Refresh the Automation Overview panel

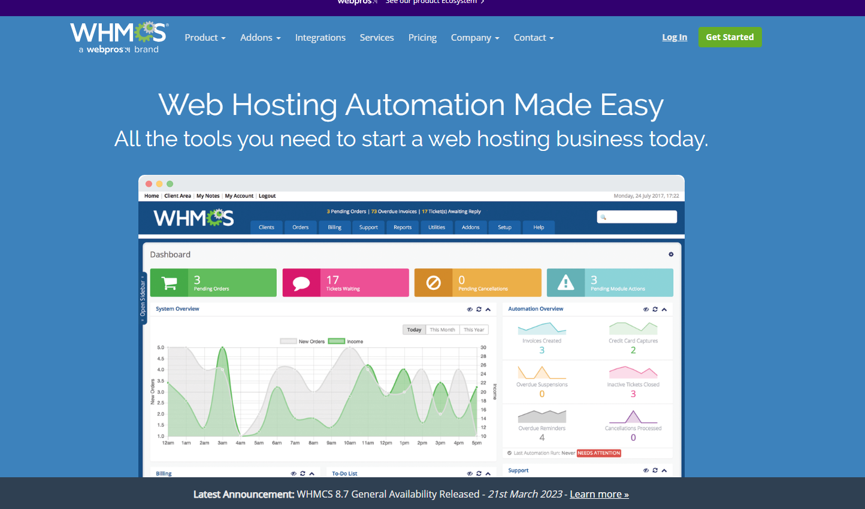click(x=655, y=310)
